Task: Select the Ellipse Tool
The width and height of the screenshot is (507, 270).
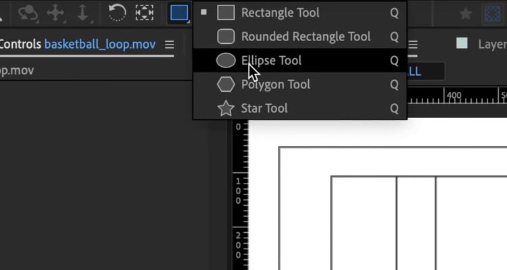Action: point(299,60)
